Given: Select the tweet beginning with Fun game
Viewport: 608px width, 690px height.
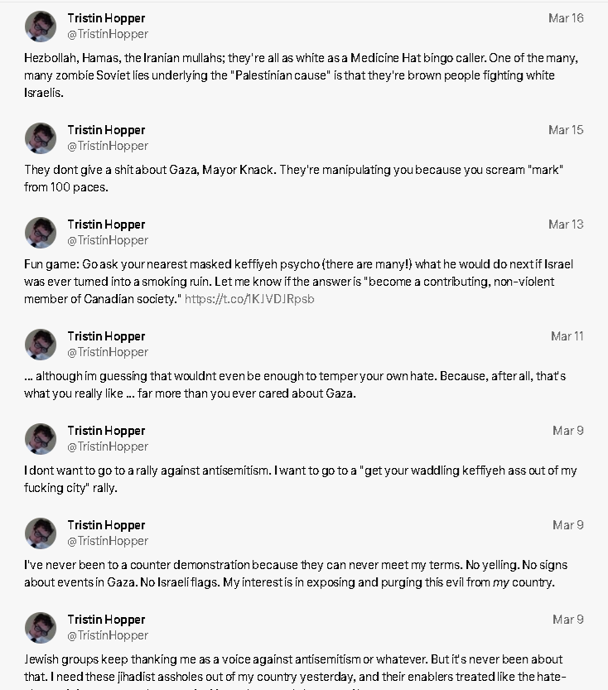Looking at the screenshot, I should (299, 282).
